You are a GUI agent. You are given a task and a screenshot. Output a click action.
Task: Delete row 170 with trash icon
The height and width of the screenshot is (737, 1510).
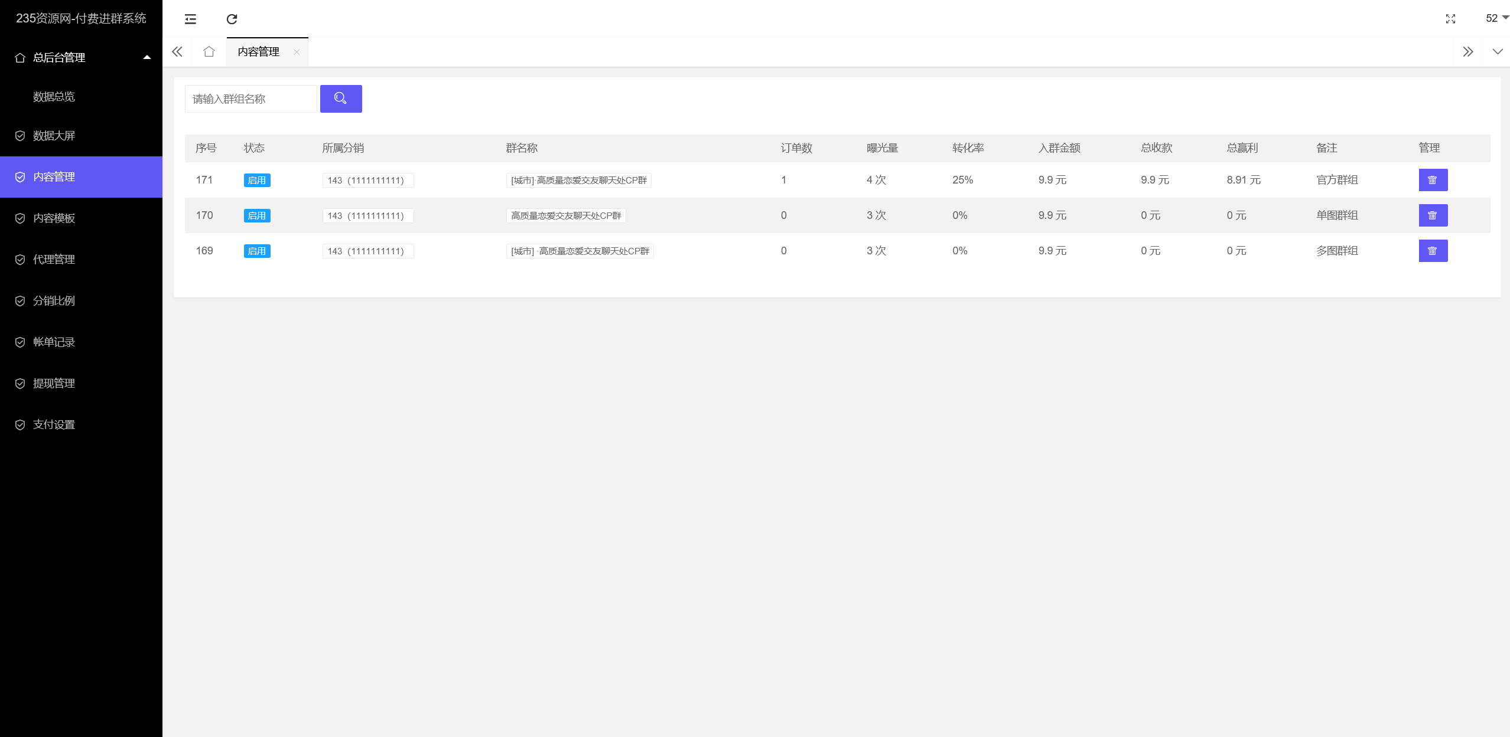[1433, 215]
